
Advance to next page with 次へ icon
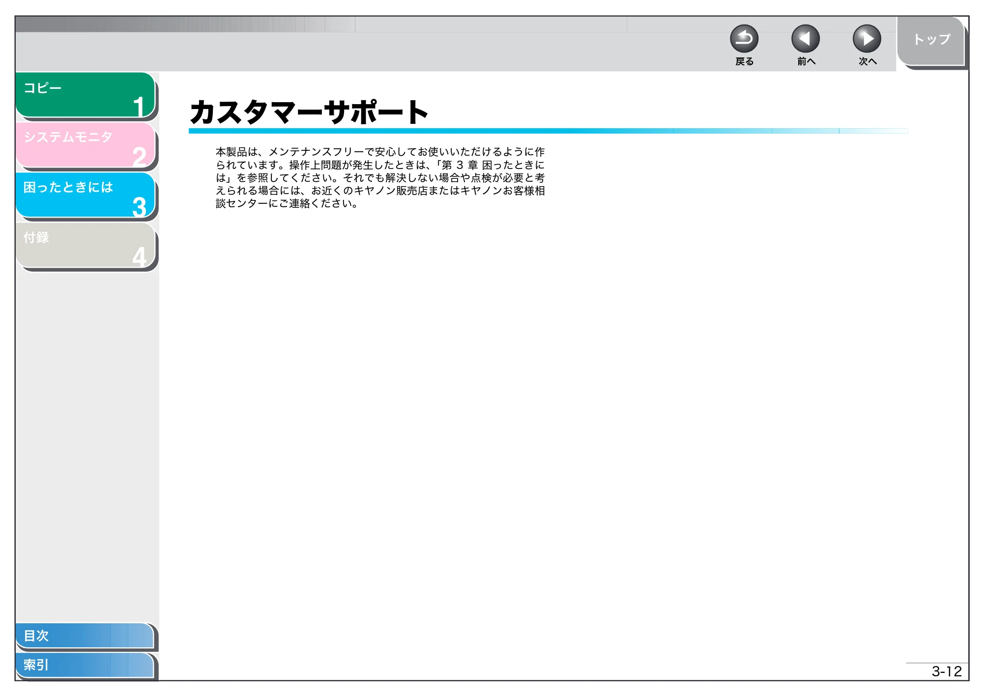(867, 39)
